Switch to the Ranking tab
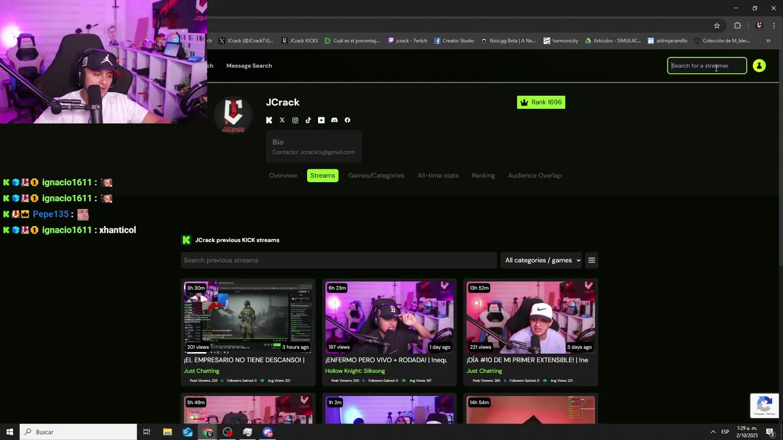The image size is (783, 440). click(483, 175)
